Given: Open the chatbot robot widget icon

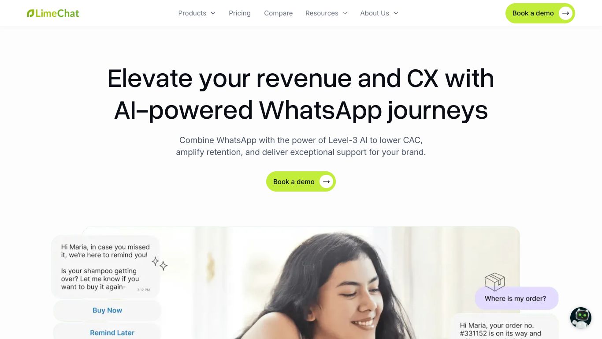Looking at the screenshot, I should click(580, 318).
